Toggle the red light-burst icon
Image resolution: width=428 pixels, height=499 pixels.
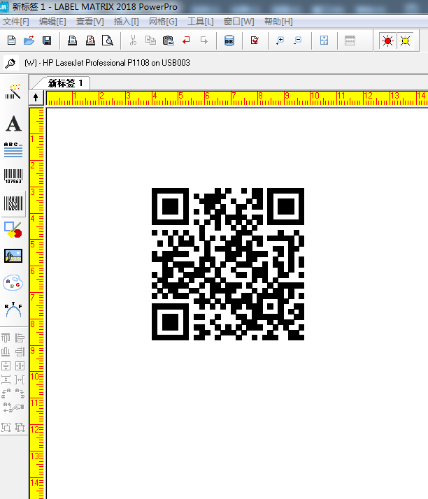click(387, 41)
